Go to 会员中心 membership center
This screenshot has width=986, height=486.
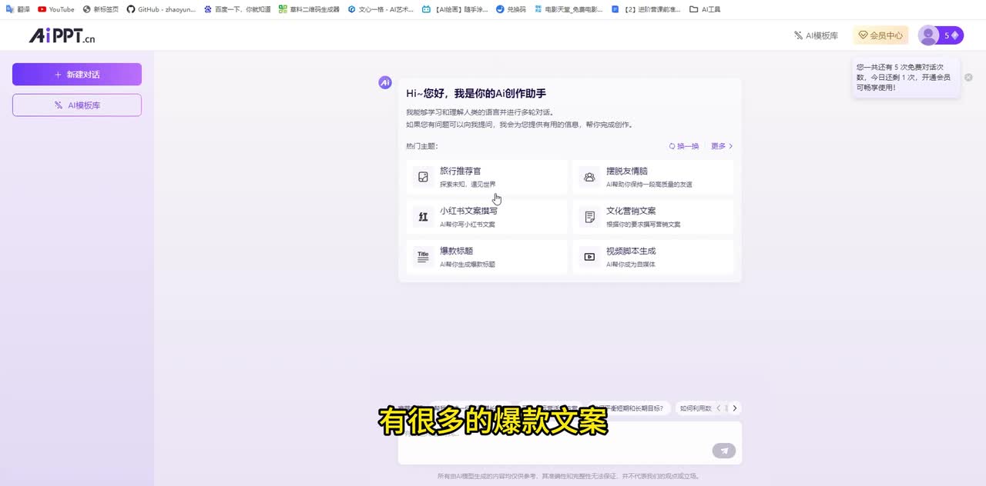tap(880, 35)
